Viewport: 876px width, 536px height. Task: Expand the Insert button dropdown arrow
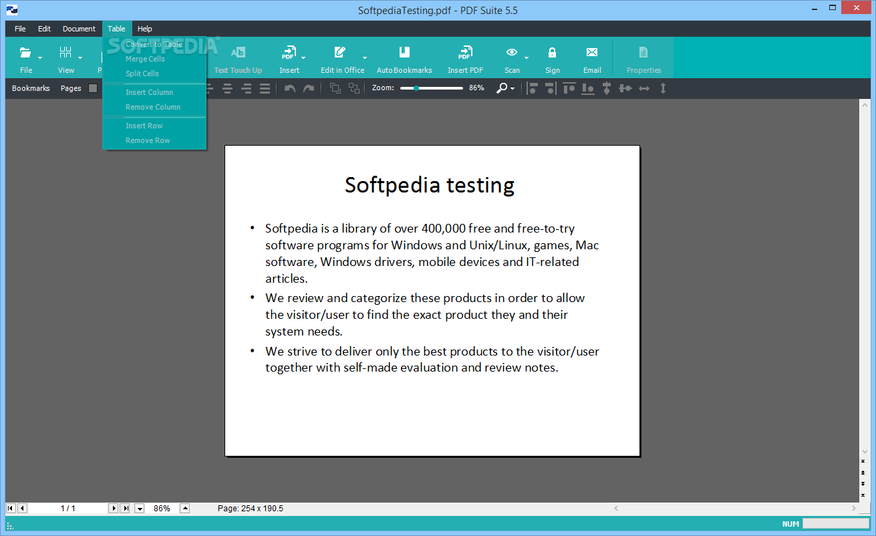[303, 58]
